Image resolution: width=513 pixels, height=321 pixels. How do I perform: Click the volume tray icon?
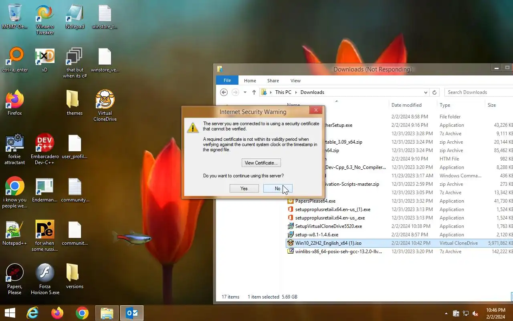pos(475,313)
